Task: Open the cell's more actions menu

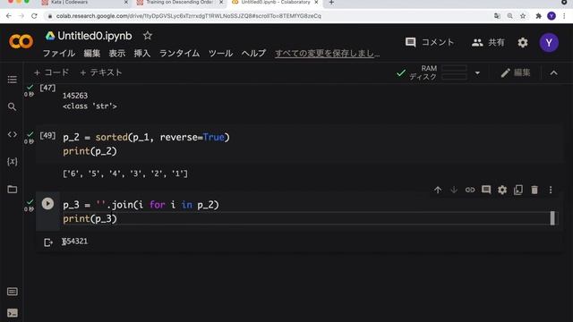Action: tap(551, 190)
